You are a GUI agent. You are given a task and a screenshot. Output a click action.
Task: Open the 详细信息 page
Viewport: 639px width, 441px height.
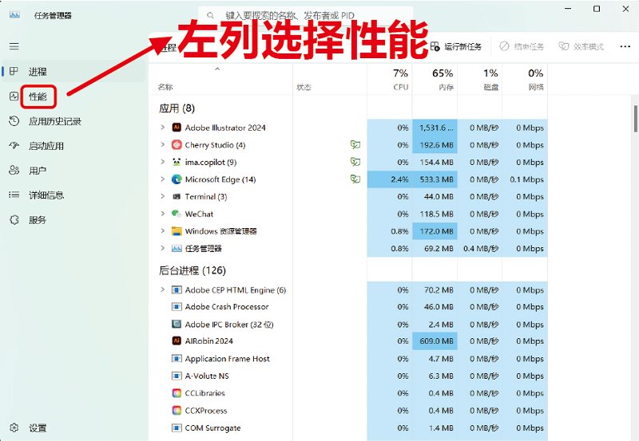(46, 195)
